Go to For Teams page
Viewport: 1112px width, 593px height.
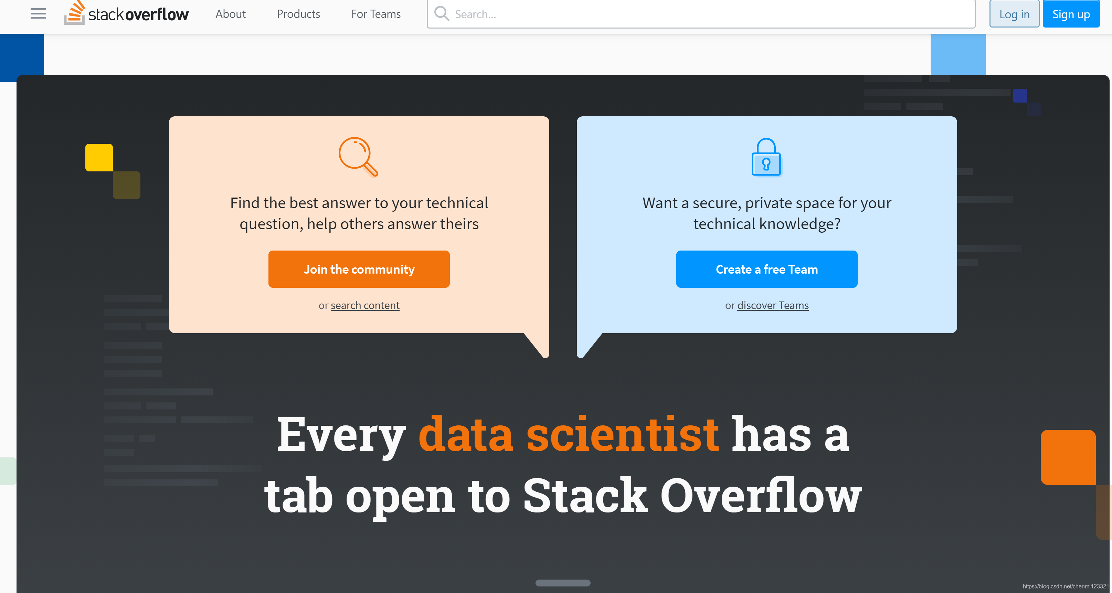375,14
